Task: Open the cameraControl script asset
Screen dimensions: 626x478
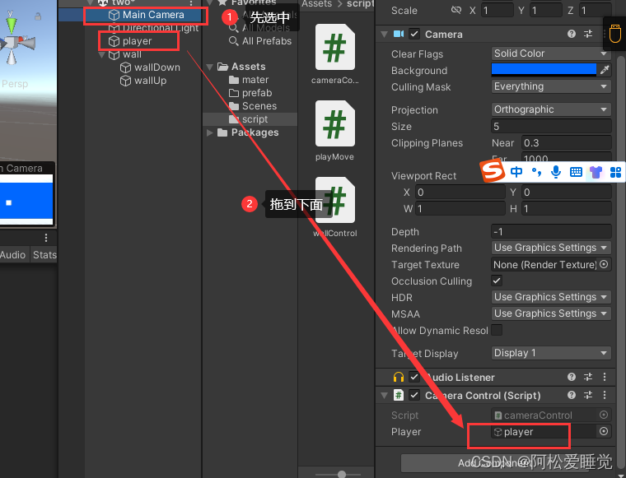Action: tap(335, 53)
